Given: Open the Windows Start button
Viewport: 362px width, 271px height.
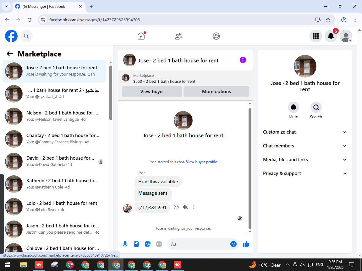Looking at the screenshot, I should (8, 265).
